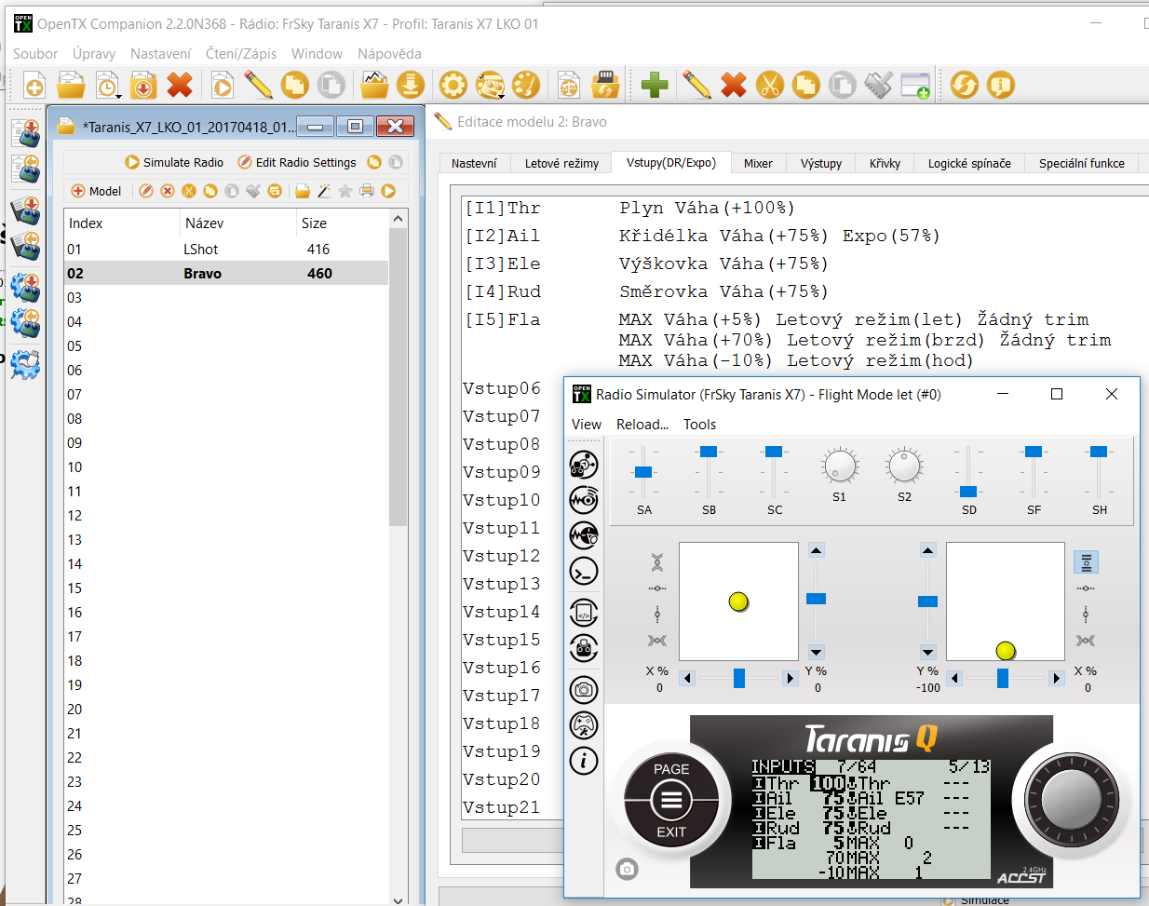Click down arrow of model list scrollbar
Screen dimensions: 1149x906
click(x=399, y=899)
